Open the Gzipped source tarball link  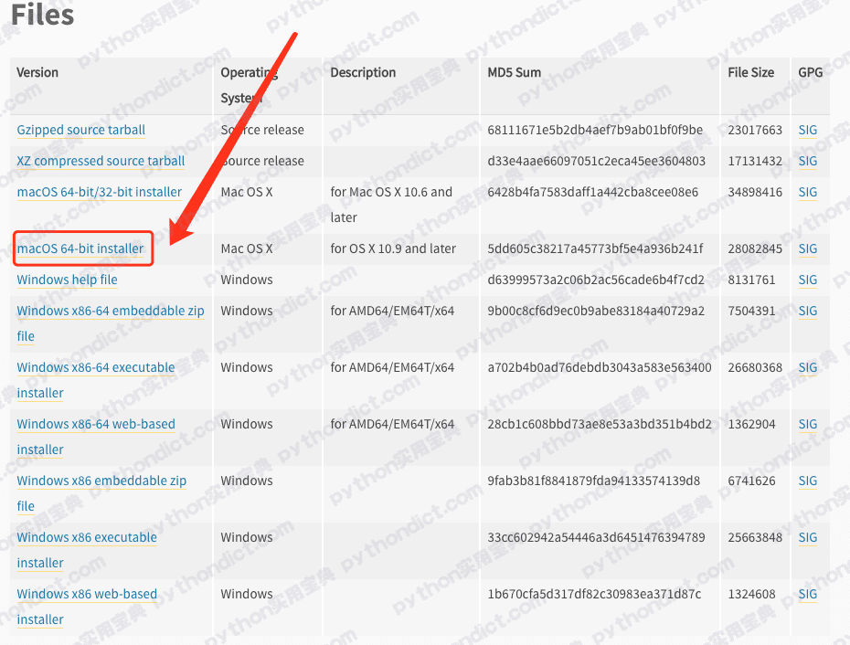click(x=80, y=130)
